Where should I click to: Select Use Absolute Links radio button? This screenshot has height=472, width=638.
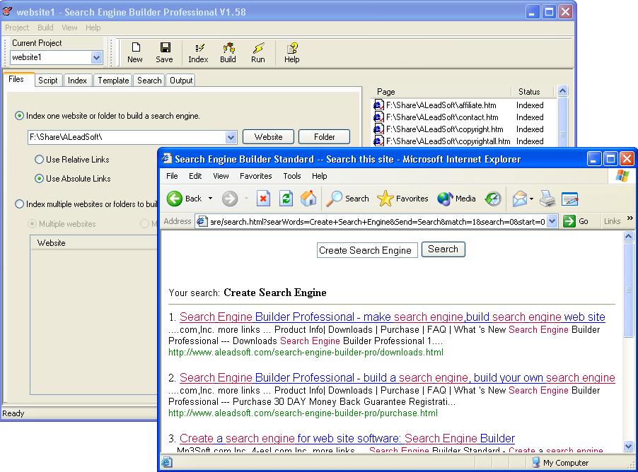(x=39, y=179)
